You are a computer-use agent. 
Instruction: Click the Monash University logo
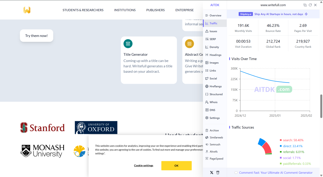(42, 151)
